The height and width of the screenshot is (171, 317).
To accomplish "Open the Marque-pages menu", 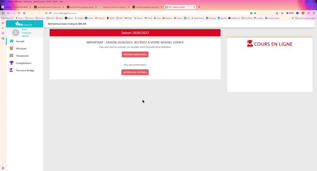I will [x=39, y=2].
